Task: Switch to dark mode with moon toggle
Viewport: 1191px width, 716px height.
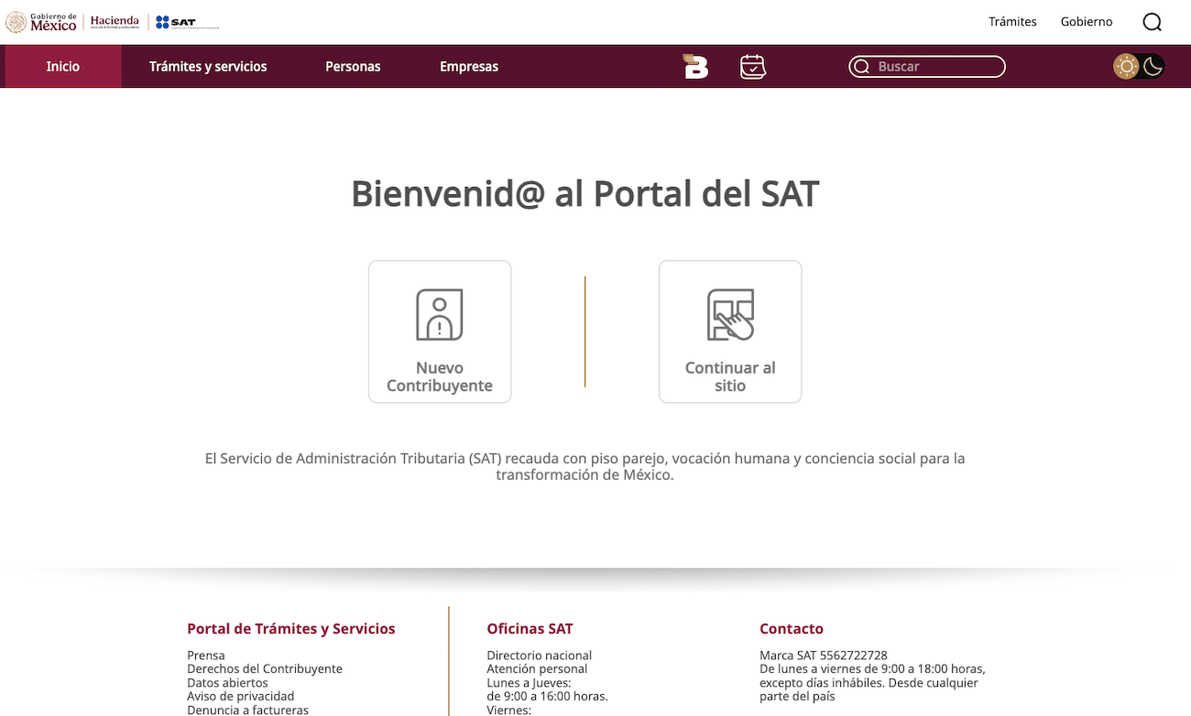Action: click(x=1152, y=66)
